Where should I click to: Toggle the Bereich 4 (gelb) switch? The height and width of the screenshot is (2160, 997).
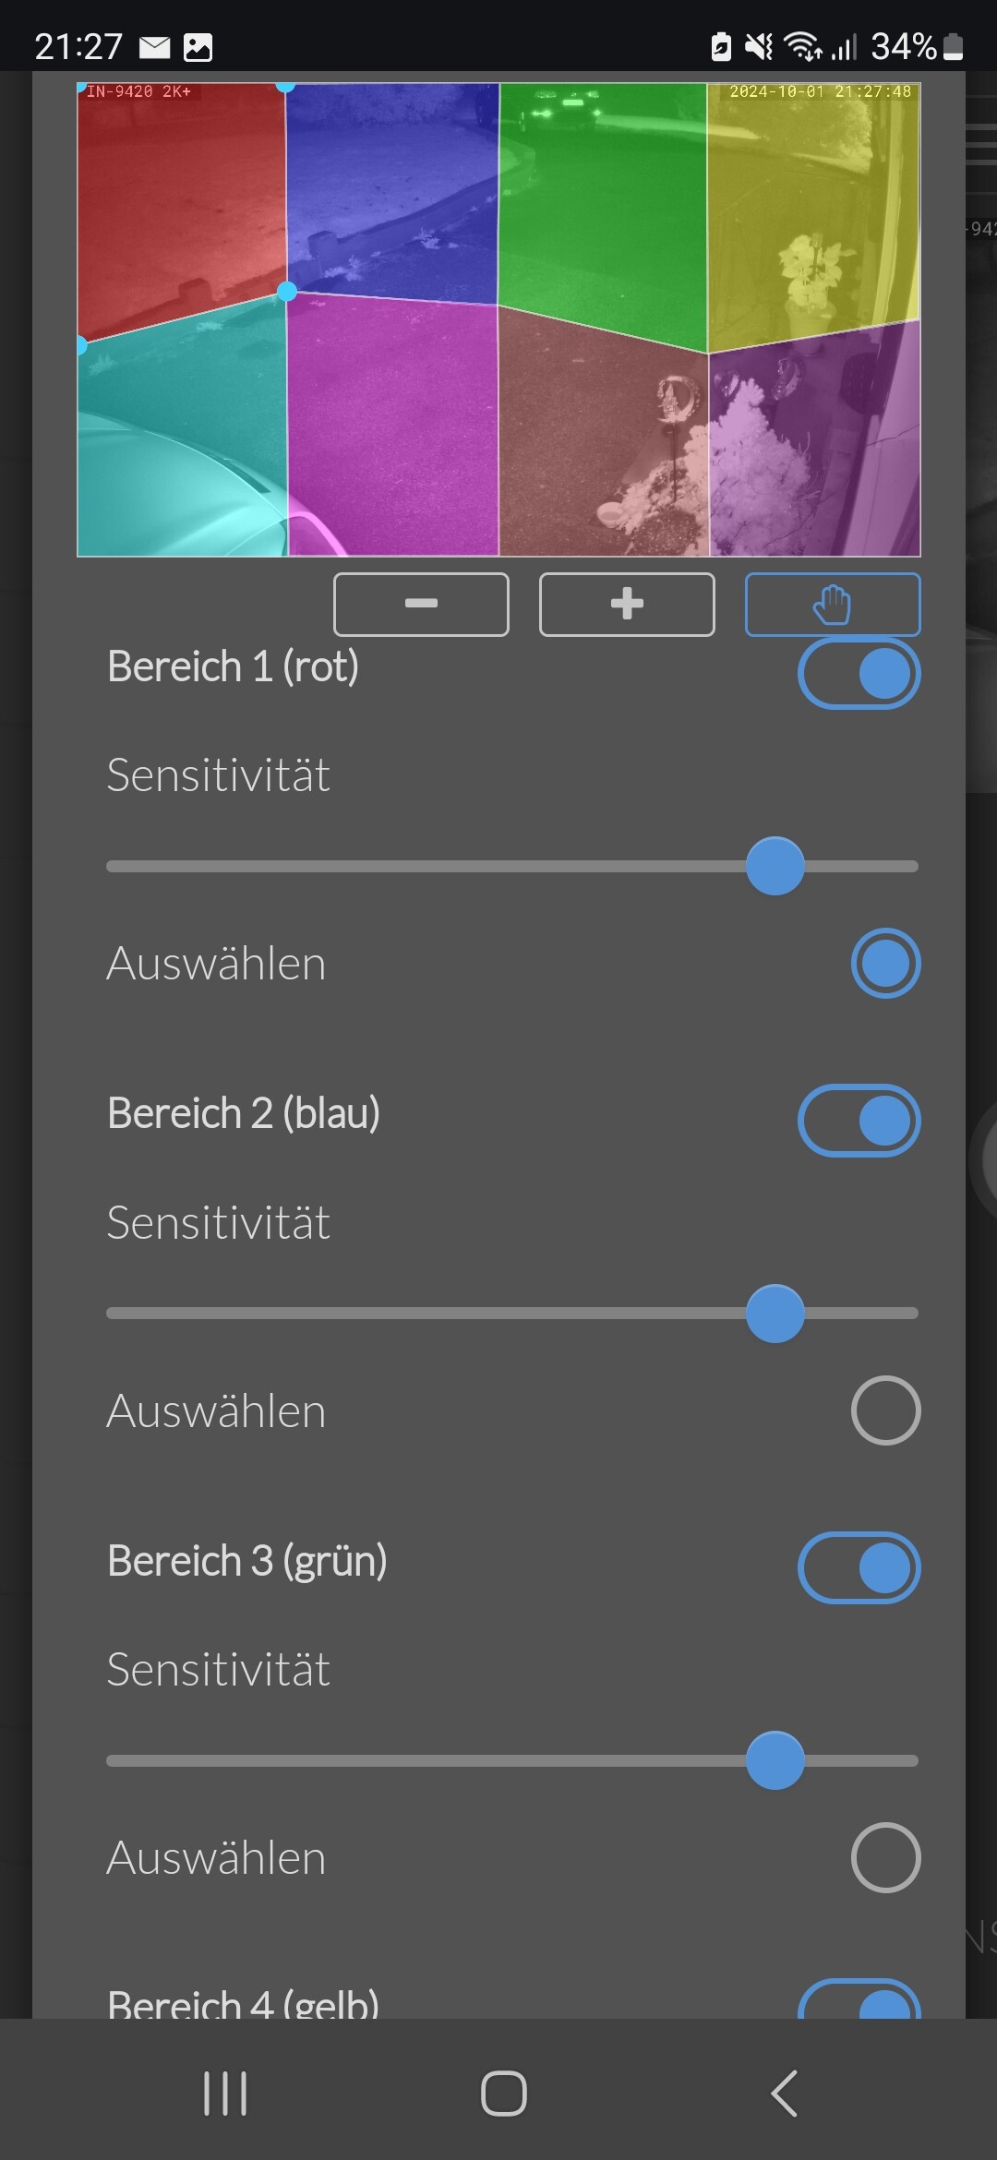[859, 1998]
